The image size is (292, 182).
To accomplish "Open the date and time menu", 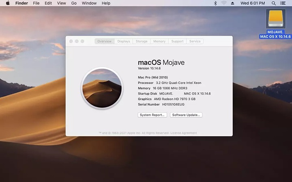I will pyautogui.click(x=252, y=3).
